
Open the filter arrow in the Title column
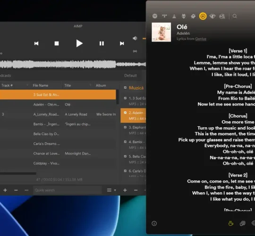click(90, 85)
